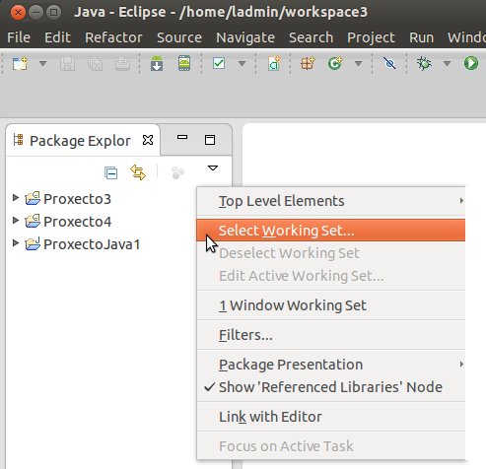Click the New Java Class icon
Viewport: 486px width, 469px height.
335,63
